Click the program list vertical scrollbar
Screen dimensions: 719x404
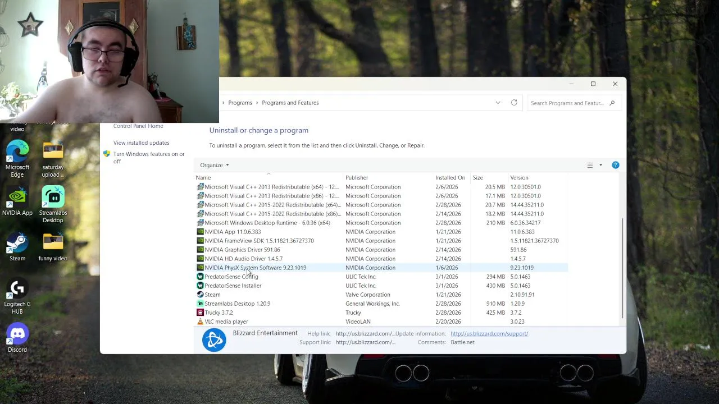pos(622,268)
